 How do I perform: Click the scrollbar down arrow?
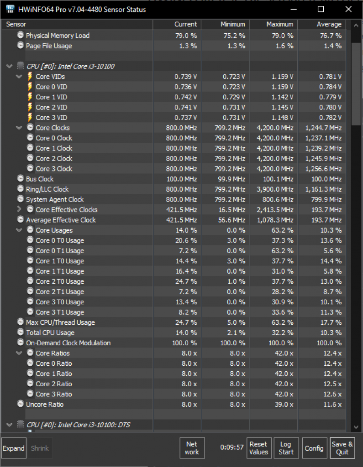coord(356,427)
